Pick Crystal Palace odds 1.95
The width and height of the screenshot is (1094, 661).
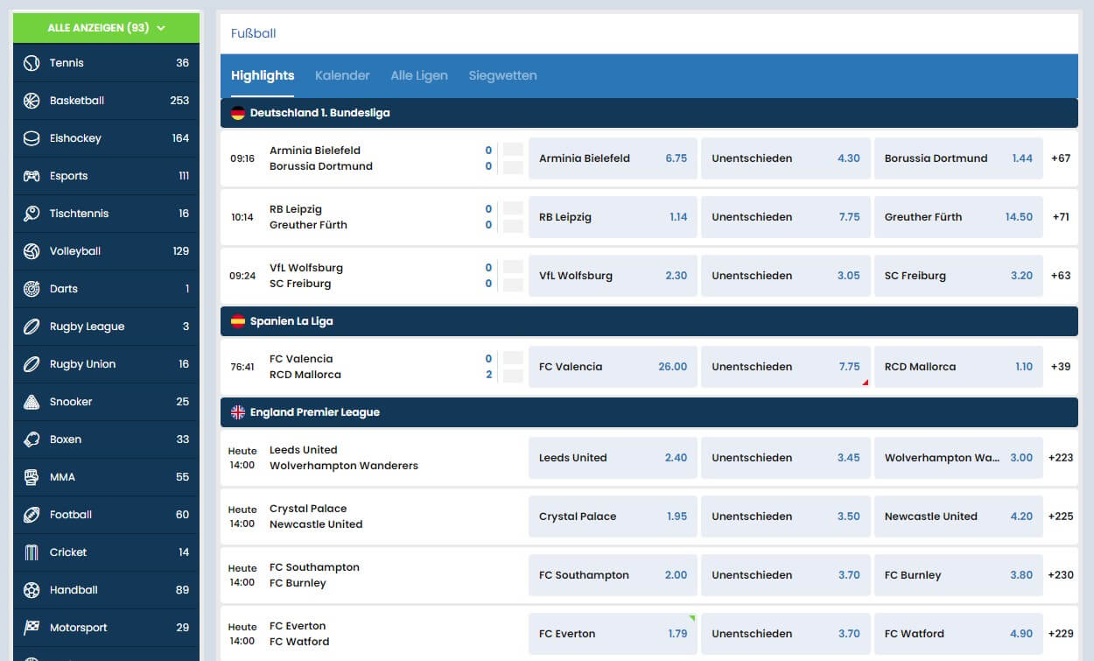click(613, 517)
